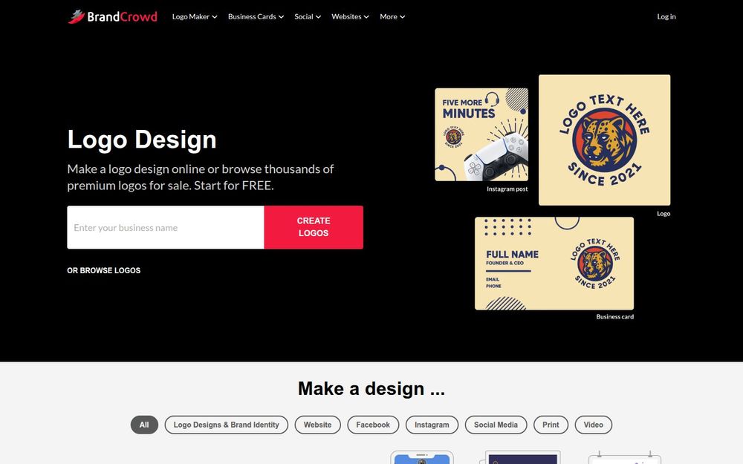Open the cheetah logo preview thumbnail
The height and width of the screenshot is (464, 743).
pos(604,140)
